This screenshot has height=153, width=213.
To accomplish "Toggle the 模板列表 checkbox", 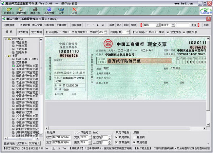I will [184, 32].
